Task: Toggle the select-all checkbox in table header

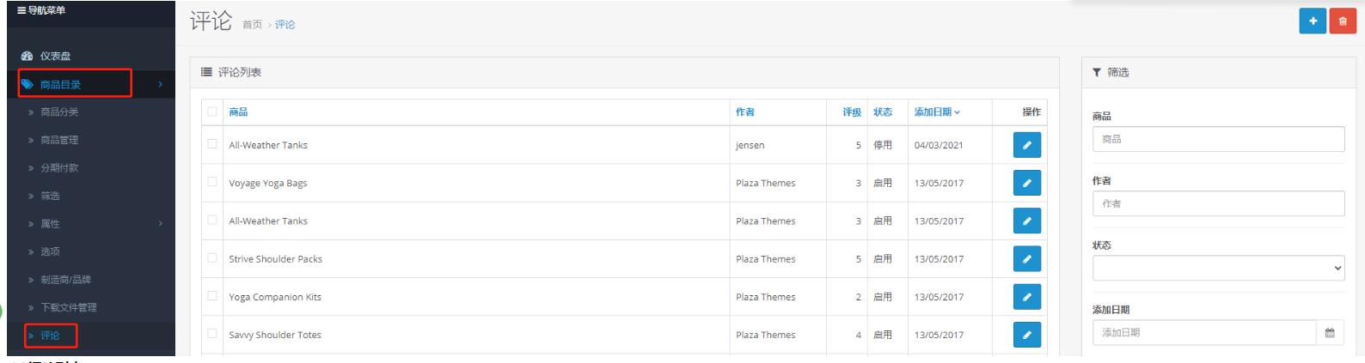Action: (212, 112)
